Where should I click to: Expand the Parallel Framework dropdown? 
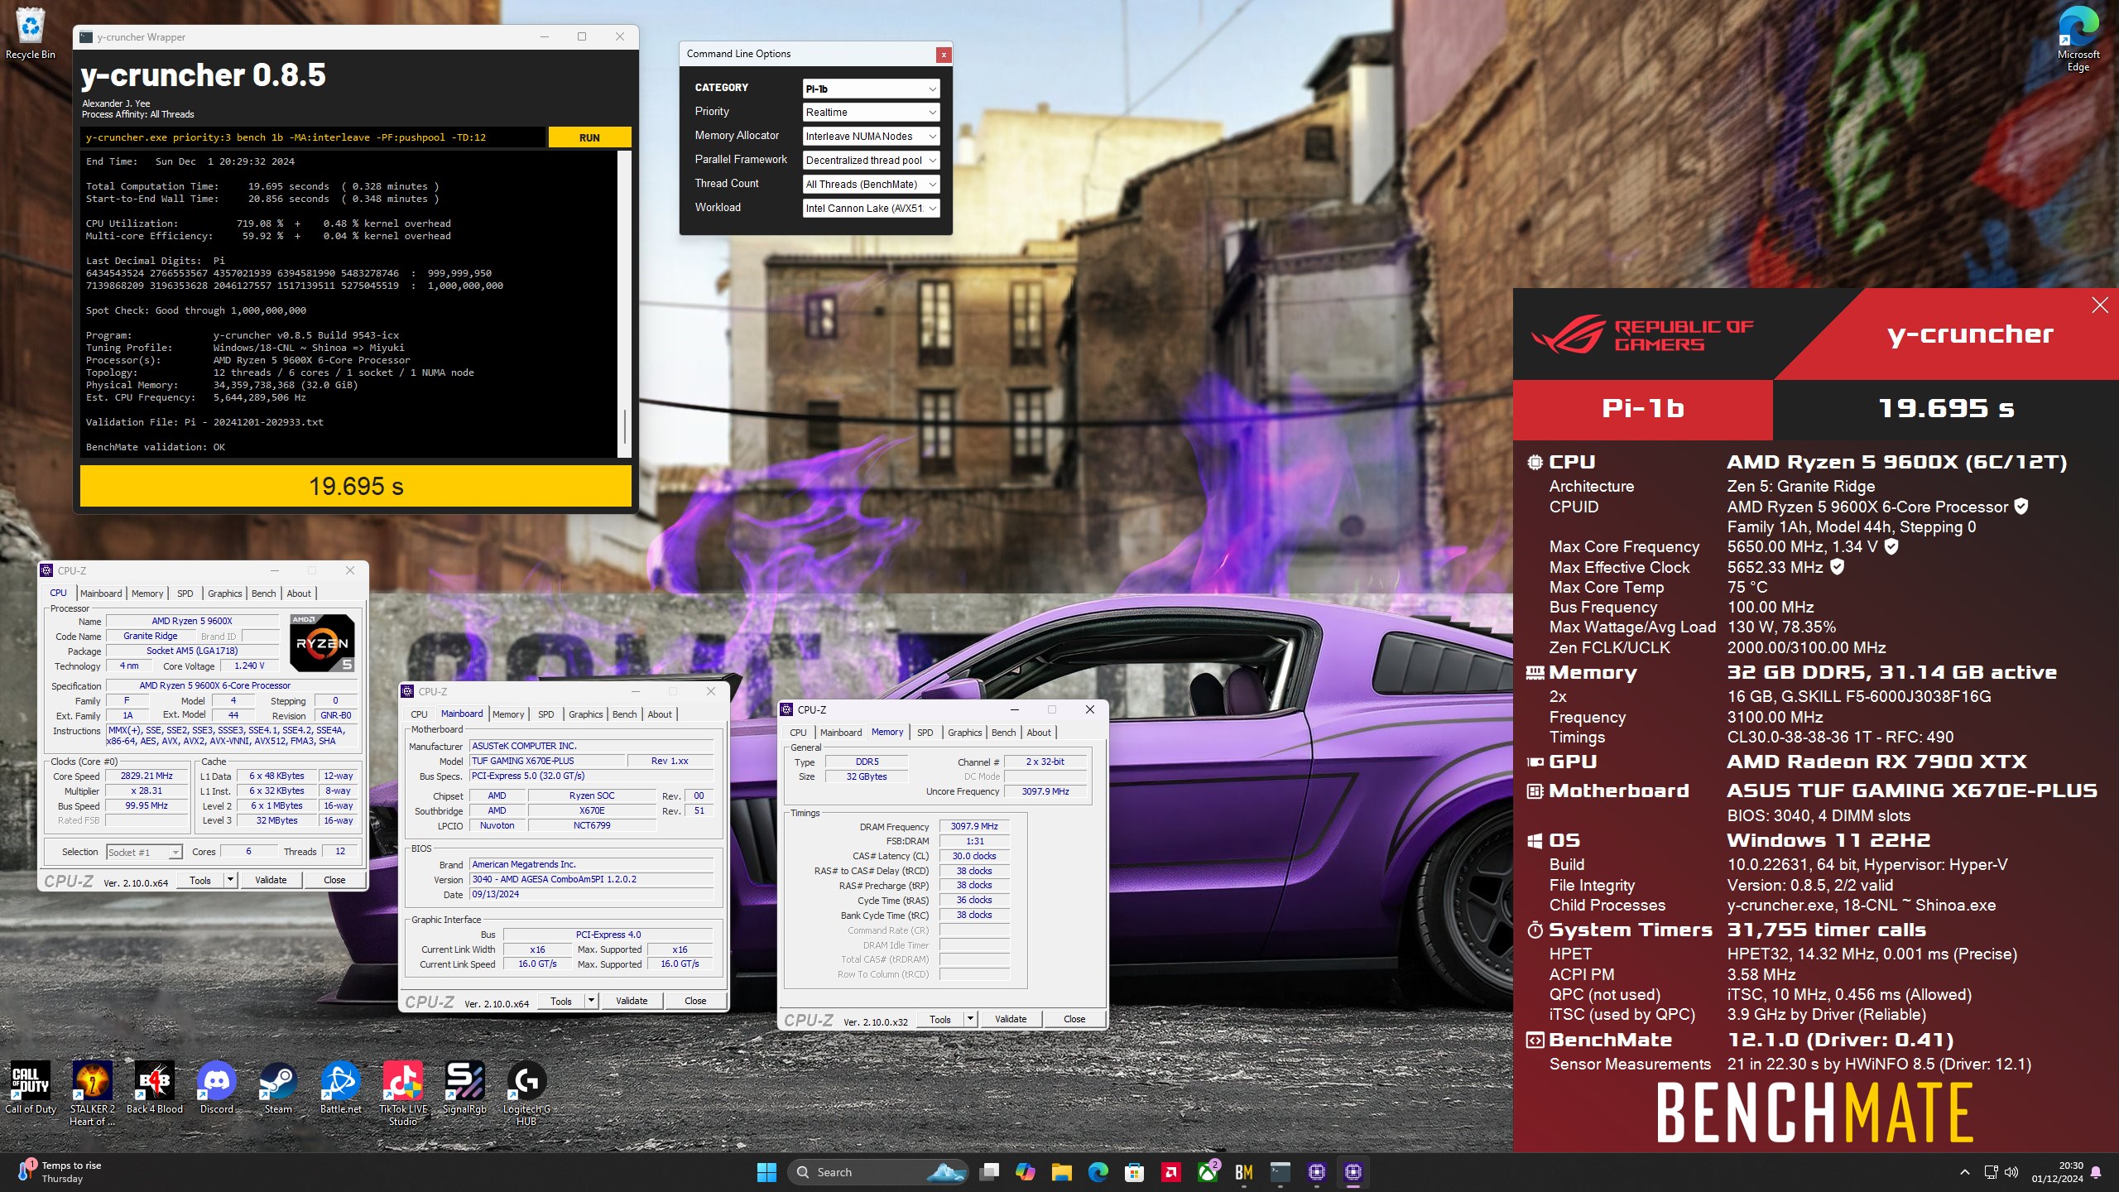click(872, 161)
